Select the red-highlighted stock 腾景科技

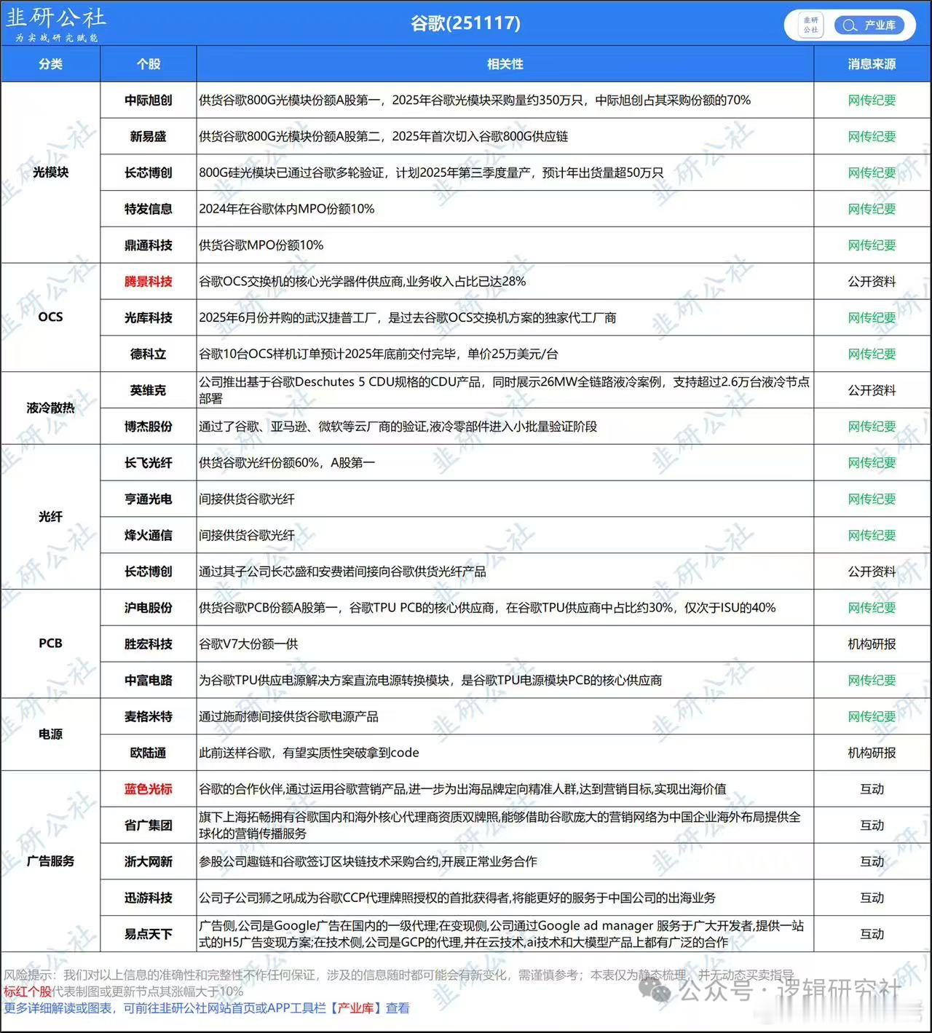[x=148, y=282]
